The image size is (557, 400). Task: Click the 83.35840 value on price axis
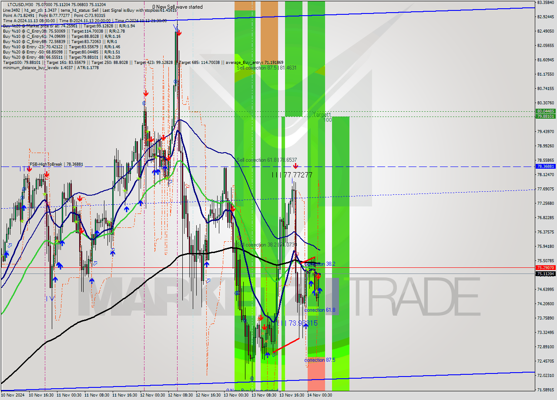click(x=546, y=3)
